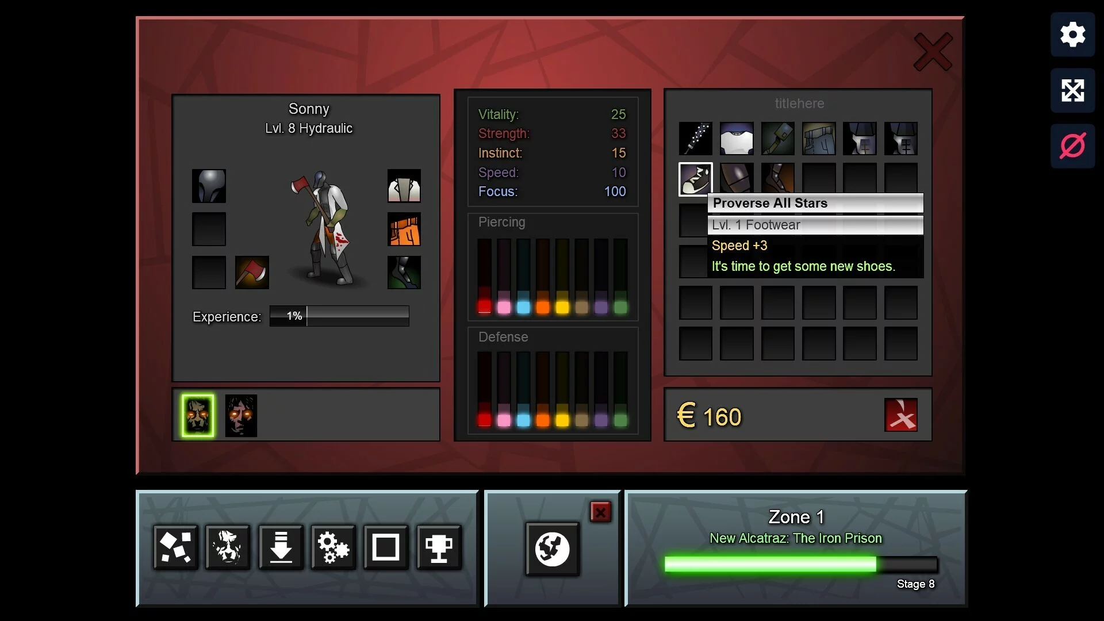1104x621 pixels.
Task: Select Sonny's green highlighted portrait
Action: click(x=198, y=415)
